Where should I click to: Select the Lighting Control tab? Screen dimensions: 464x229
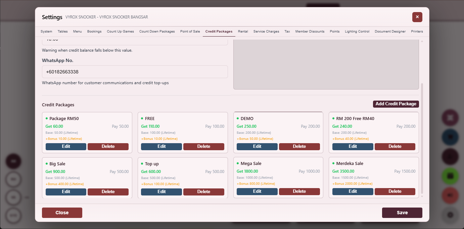pyautogui.click(x=357, y=32)
